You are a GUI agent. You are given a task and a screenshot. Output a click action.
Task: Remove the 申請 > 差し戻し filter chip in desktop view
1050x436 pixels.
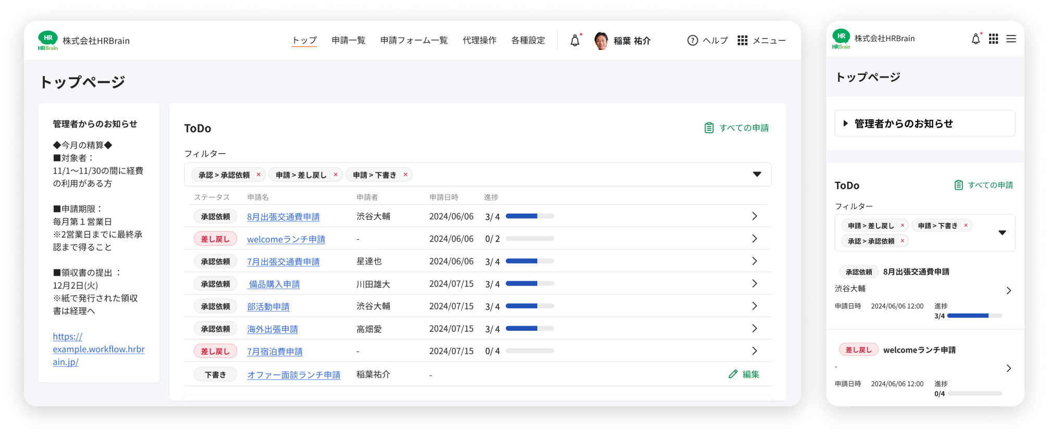pyautogui.click(x=336, y=175)
